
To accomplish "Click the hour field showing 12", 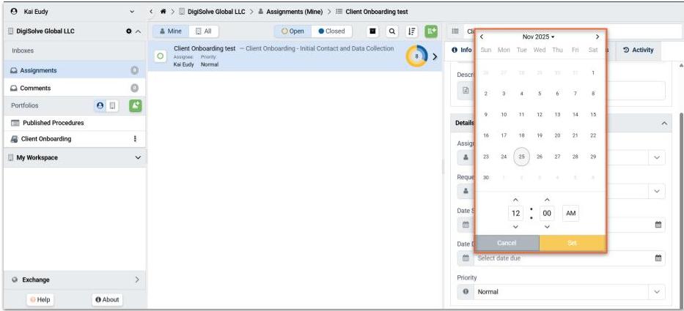I will 515,214.
